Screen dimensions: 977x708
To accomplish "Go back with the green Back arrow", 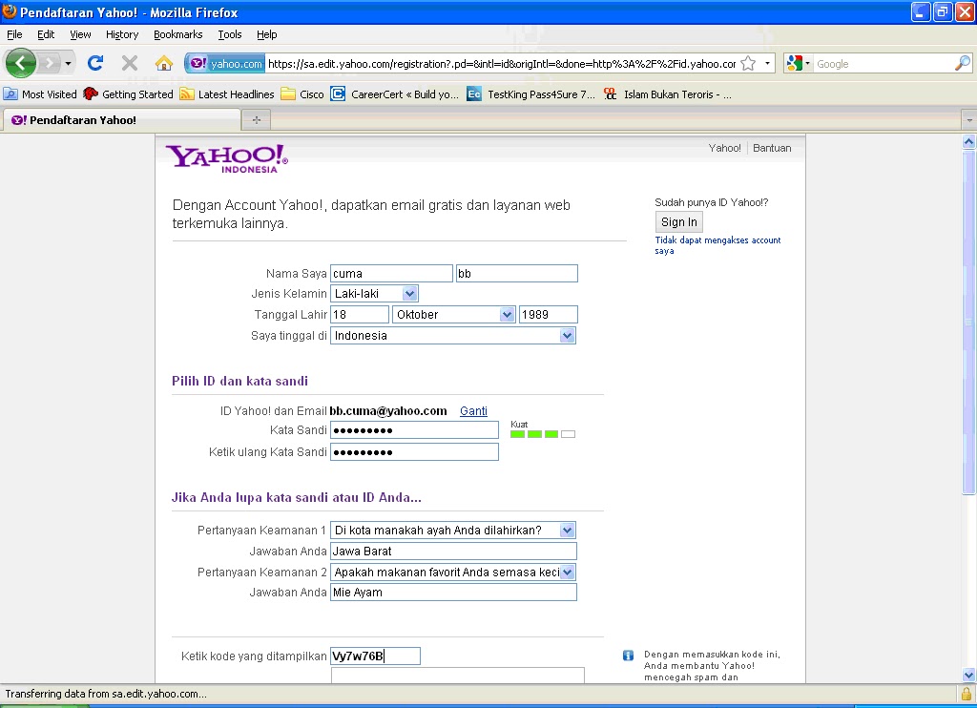I will pyautogui.click(x=21, y=63).
